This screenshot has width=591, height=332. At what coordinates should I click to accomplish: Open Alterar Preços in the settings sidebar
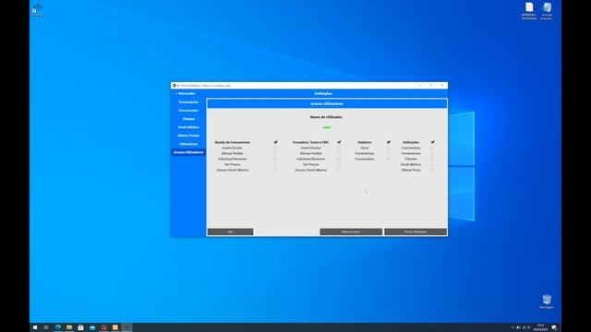[188, 136]
